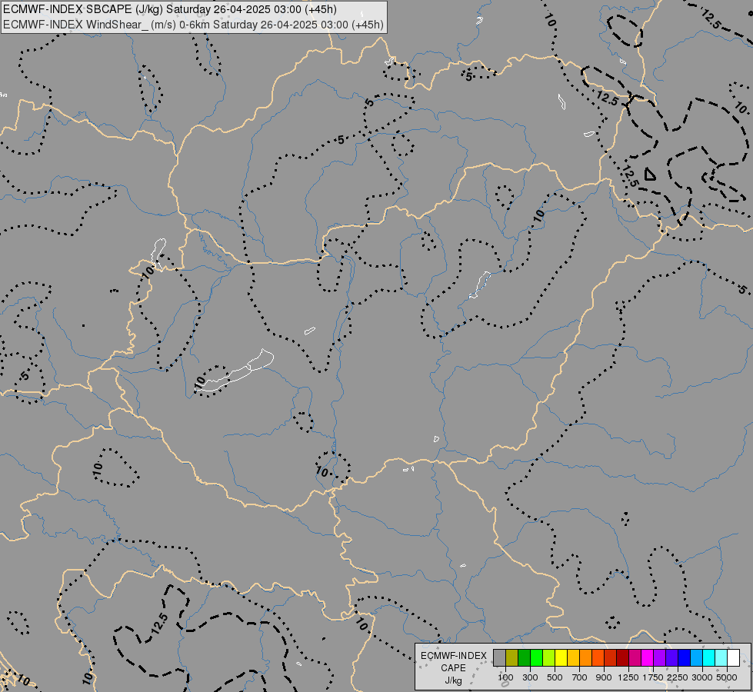Select the dark red legend swatch
This screenshot has width=753, height=692.
coord(622,657)
